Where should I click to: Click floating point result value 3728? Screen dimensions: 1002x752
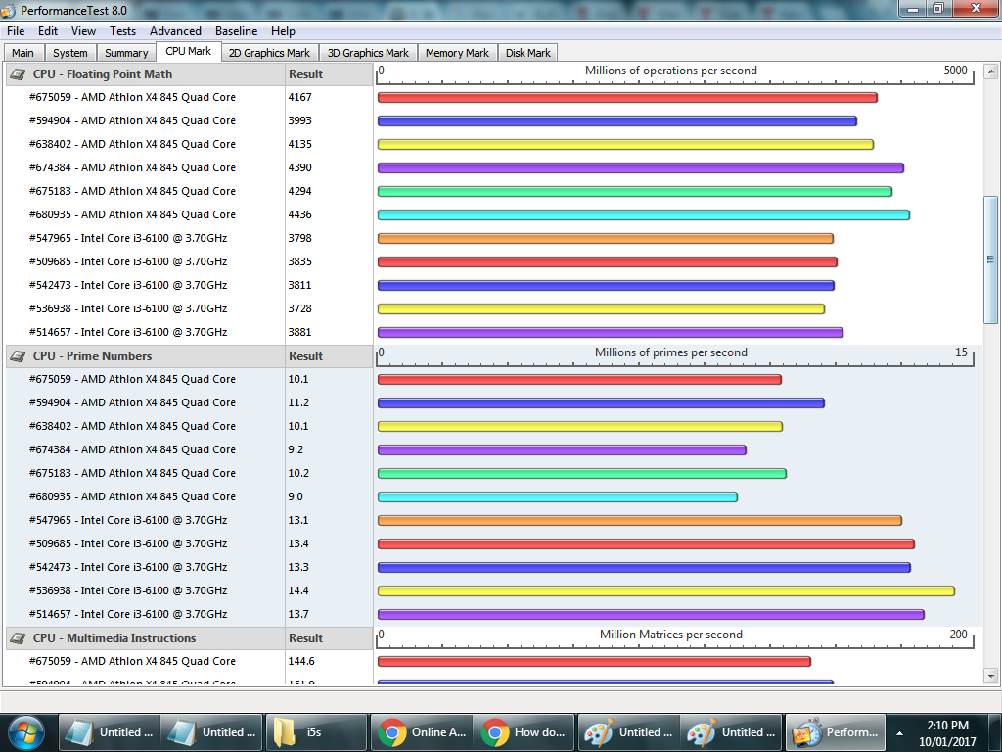299,308
